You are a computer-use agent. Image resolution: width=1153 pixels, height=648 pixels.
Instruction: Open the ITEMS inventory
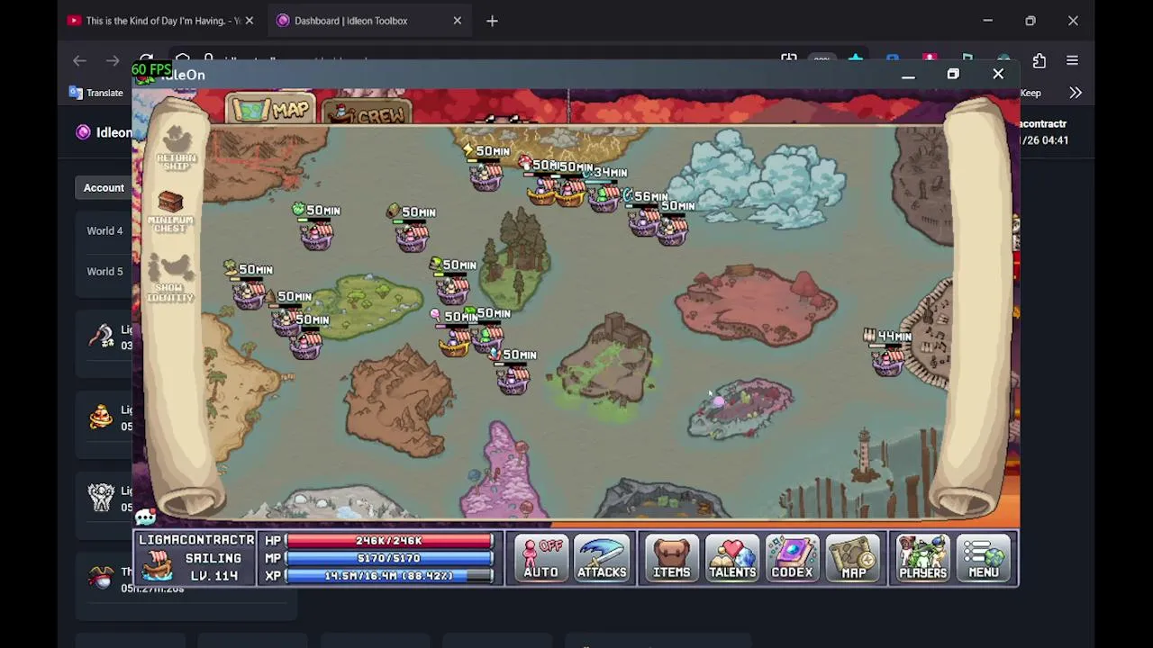(x=671, y=558)
